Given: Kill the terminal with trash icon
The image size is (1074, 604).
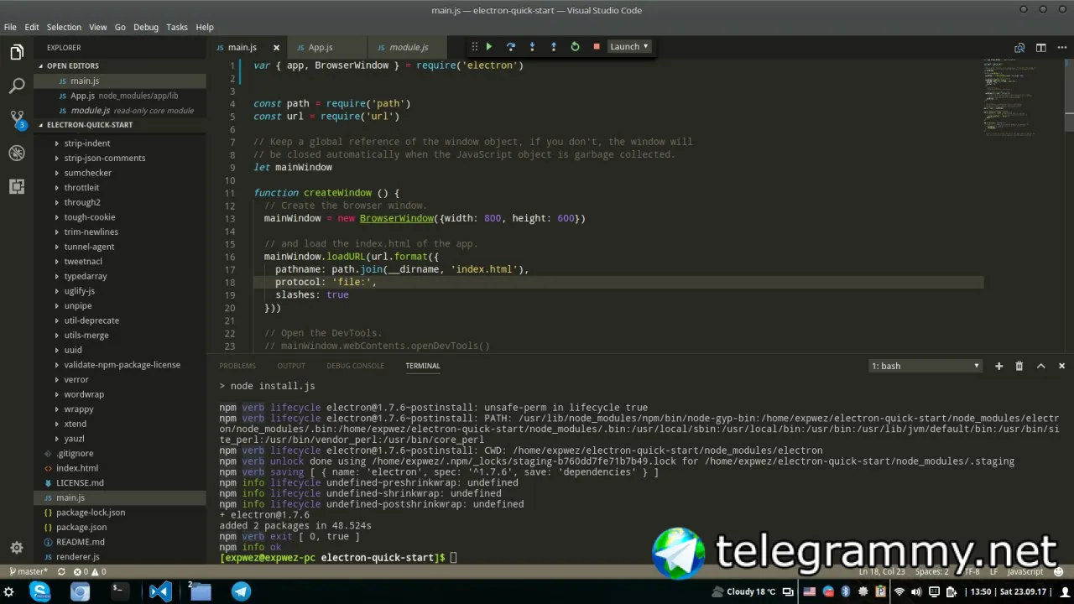Looking at the screenshot, I should point(1019,366).
